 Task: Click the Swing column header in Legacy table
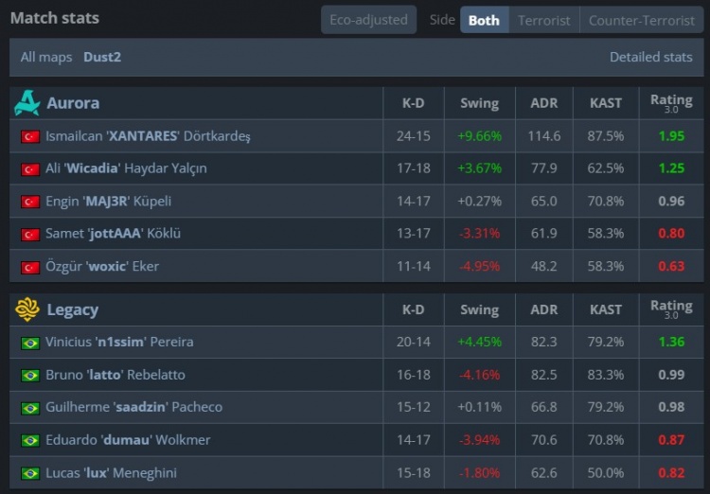pos(479,309)
